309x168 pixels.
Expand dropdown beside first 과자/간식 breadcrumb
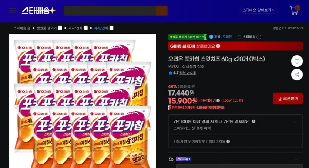click(x=86, y=28)
